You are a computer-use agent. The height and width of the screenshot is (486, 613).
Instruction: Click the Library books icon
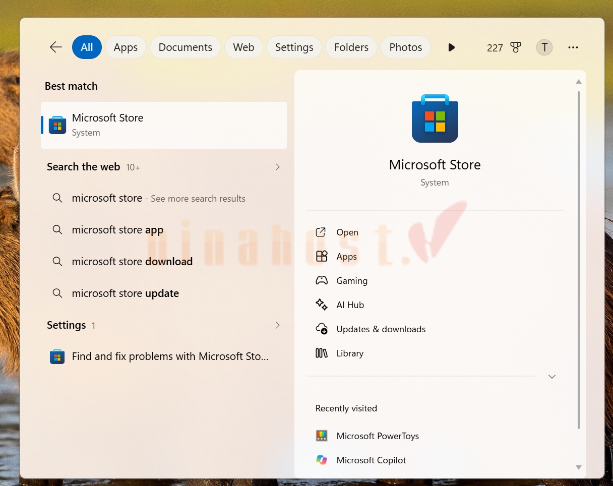322,353
